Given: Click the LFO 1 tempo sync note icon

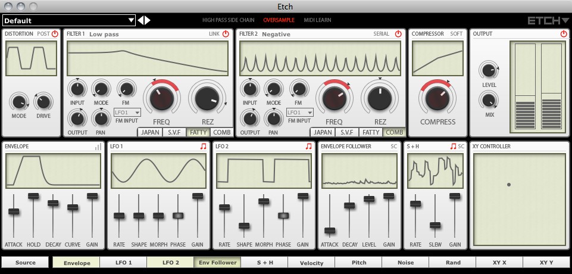Looking at the screenshot, I should click(203, 147).
